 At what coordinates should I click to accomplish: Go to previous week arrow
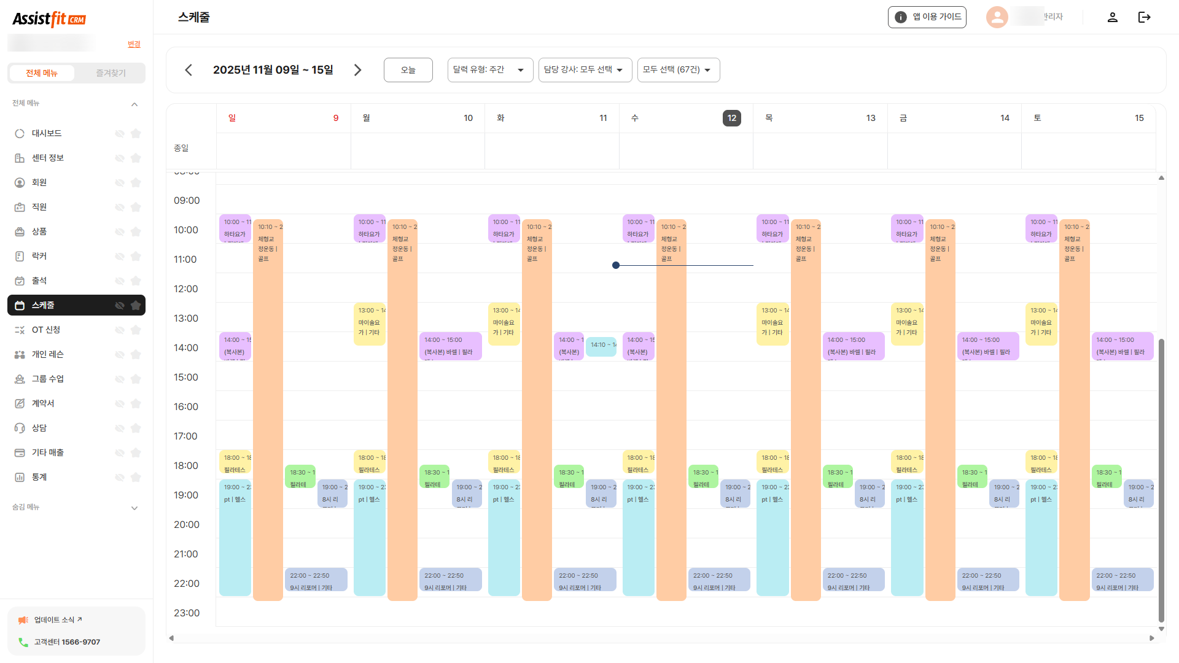189,70
